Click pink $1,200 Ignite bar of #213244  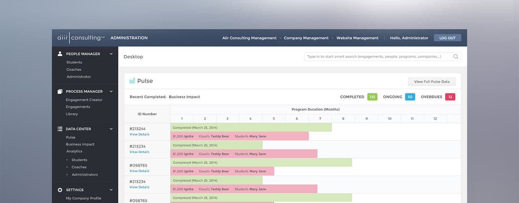[x=239, y=136]
